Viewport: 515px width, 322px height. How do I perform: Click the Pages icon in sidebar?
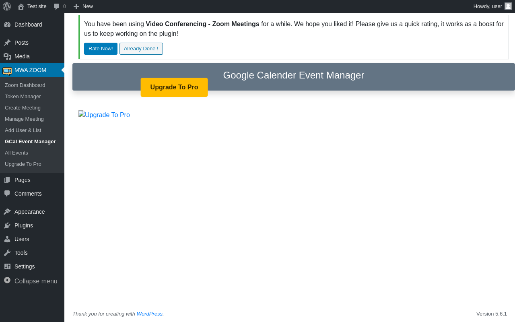pyautogui.click(x=7, y=180)
